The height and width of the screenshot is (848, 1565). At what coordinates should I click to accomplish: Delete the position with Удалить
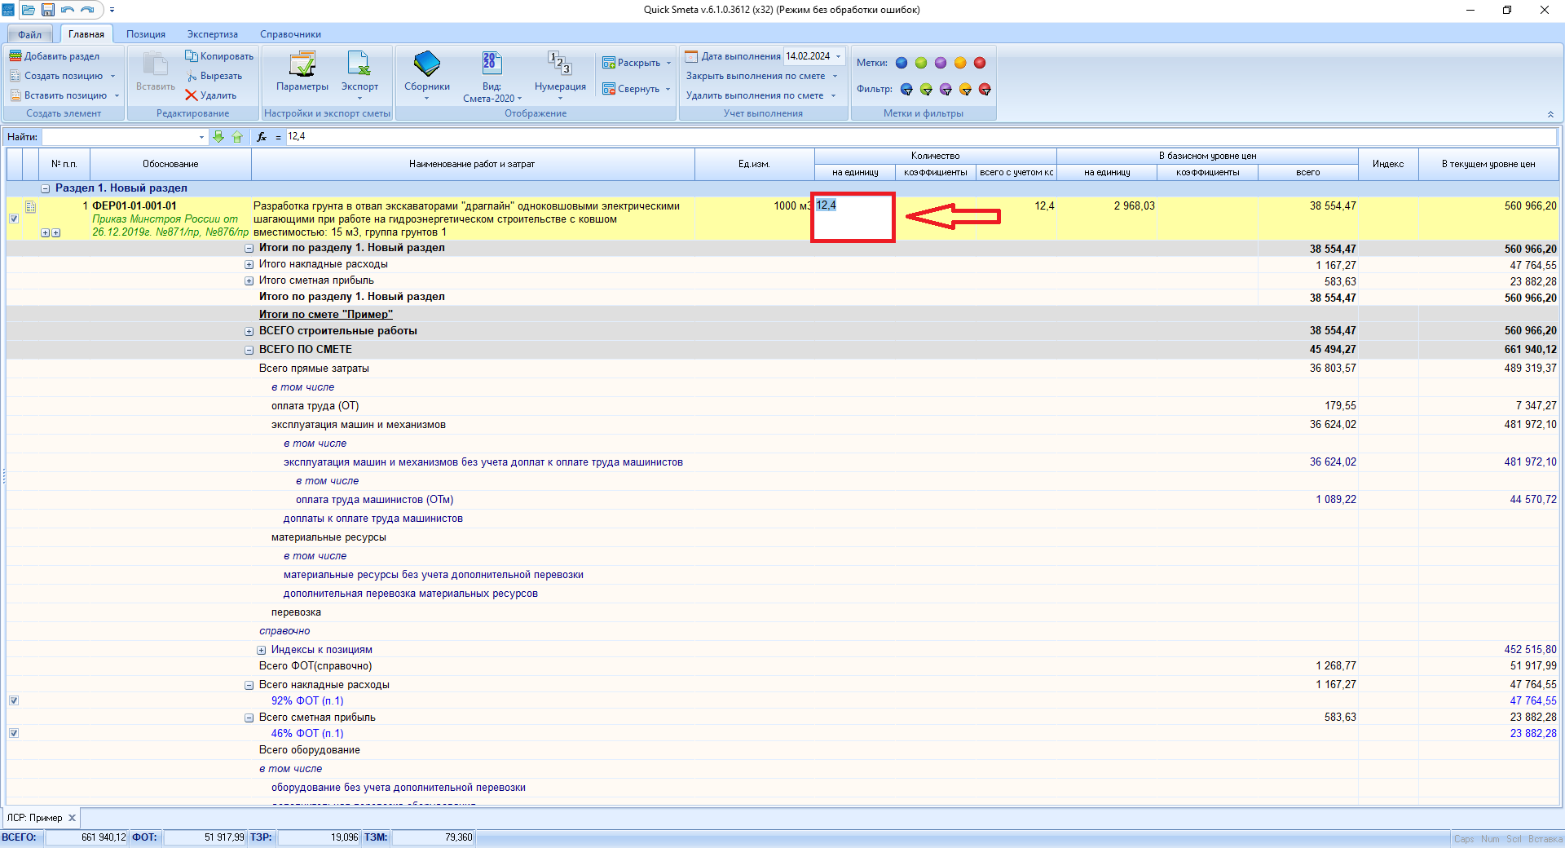211,95
